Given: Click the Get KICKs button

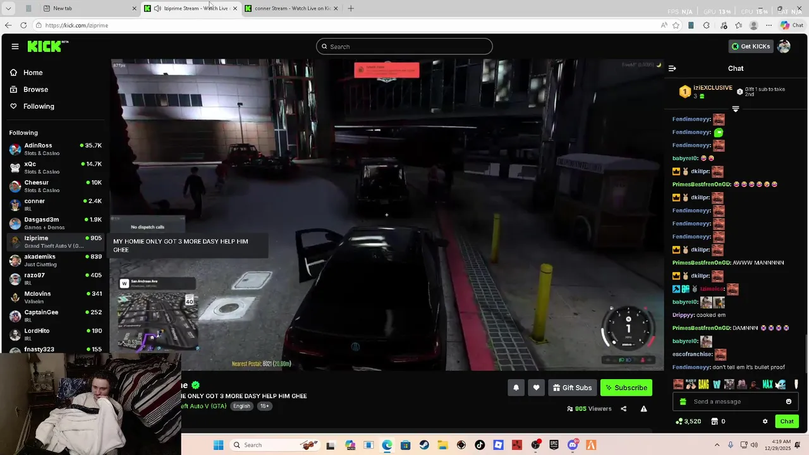Looking at the screenshot, I should (x=751, y=46).
